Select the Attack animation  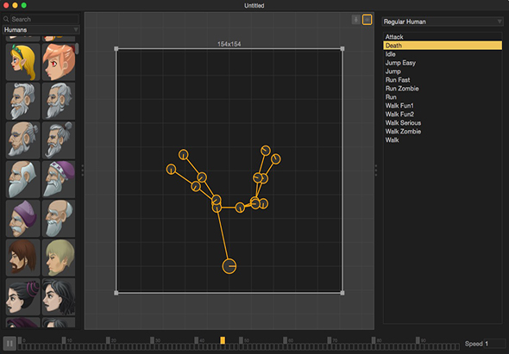(443, 37)
